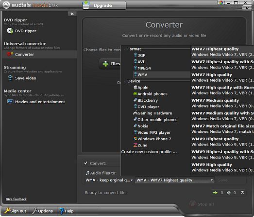The height and width of the screenshot is (217, 254).
Task: Click the colorful icon in the title bar
Action: coord(220,2)
